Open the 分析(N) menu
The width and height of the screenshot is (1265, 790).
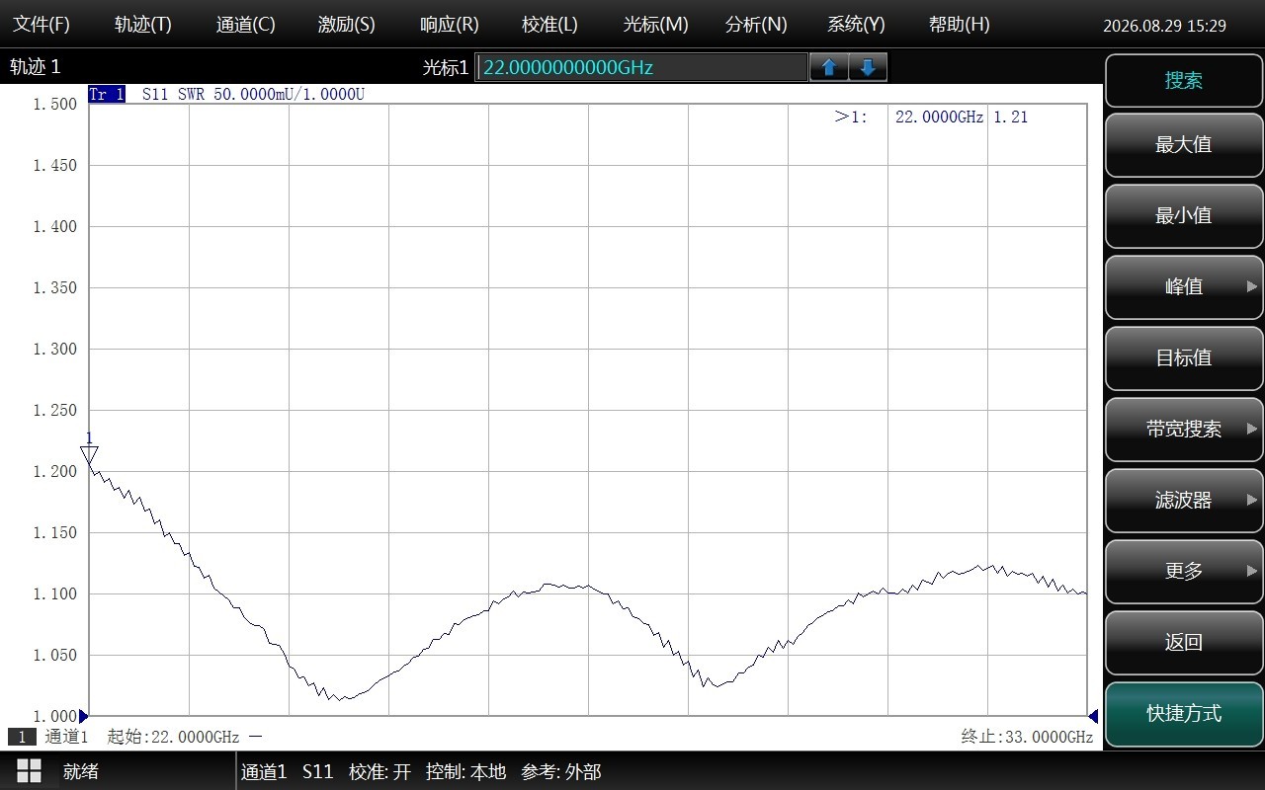pos(757,25)
